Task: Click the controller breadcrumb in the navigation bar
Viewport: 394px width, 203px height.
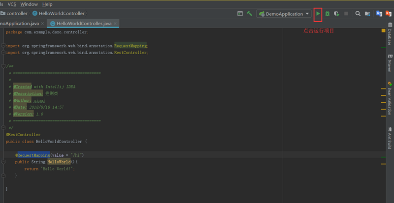Action: coord(17,13)
